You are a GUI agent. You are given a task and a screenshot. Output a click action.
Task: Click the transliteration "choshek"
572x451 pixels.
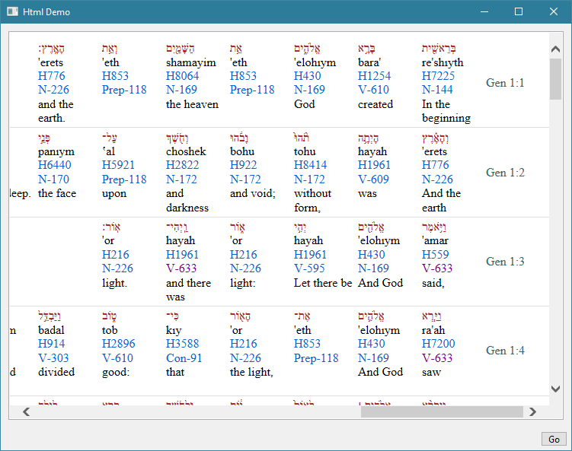pos(186,151)
